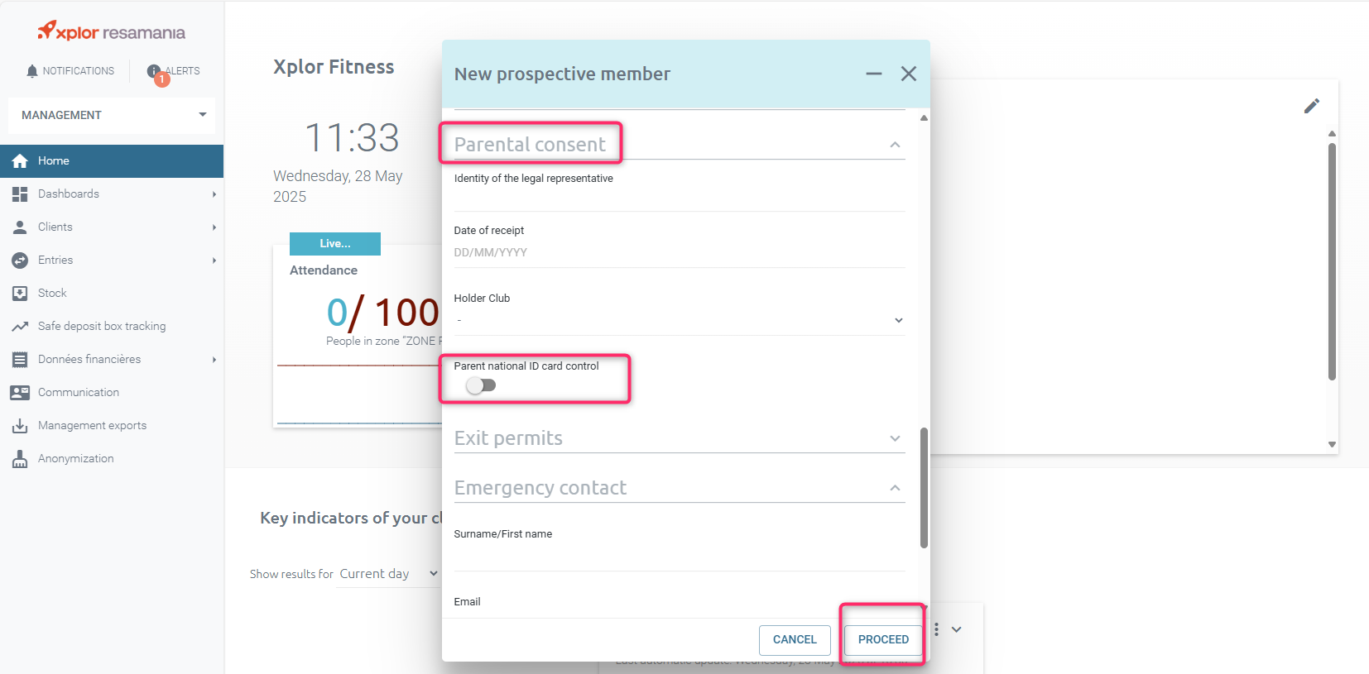Viewport: 1369px width, 674px height.
Task: Enable Parent national ID card control
Action: coord(481,385)
